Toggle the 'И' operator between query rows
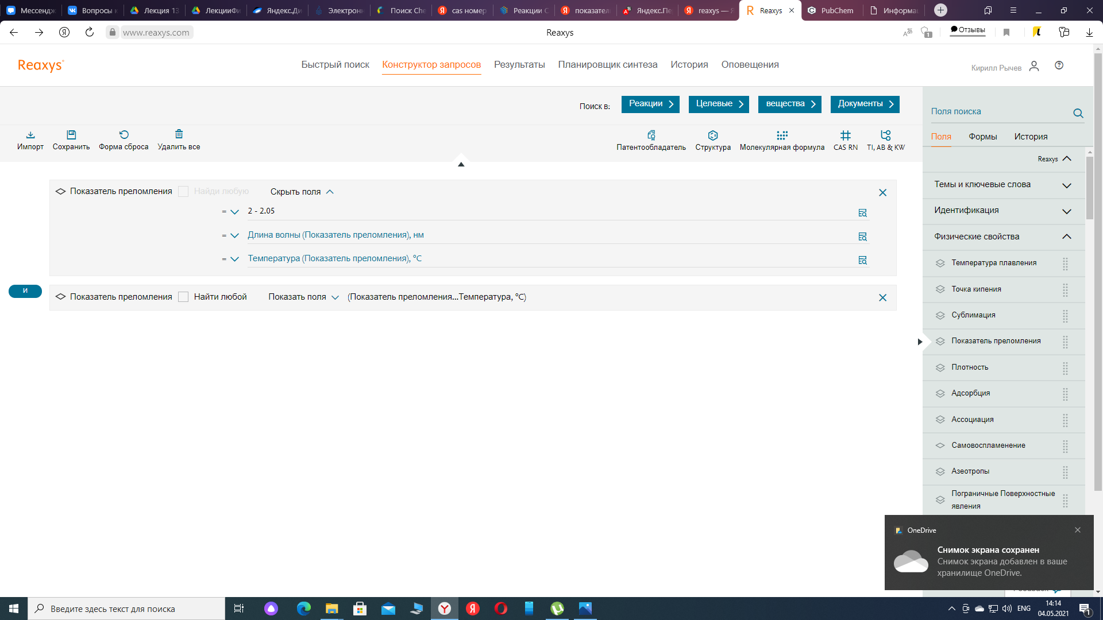Image resolution: width=1103 pixels, height=620 pixels. pos(25,291)
